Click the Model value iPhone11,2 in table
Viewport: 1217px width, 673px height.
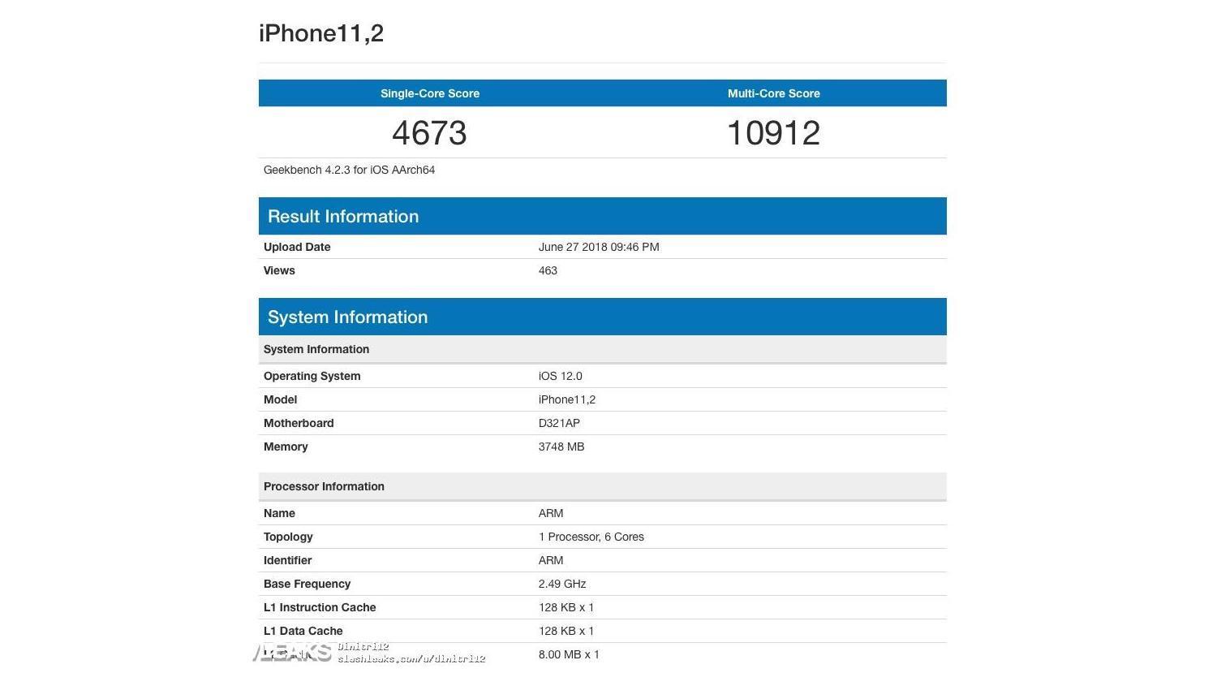tap(567, 399)
